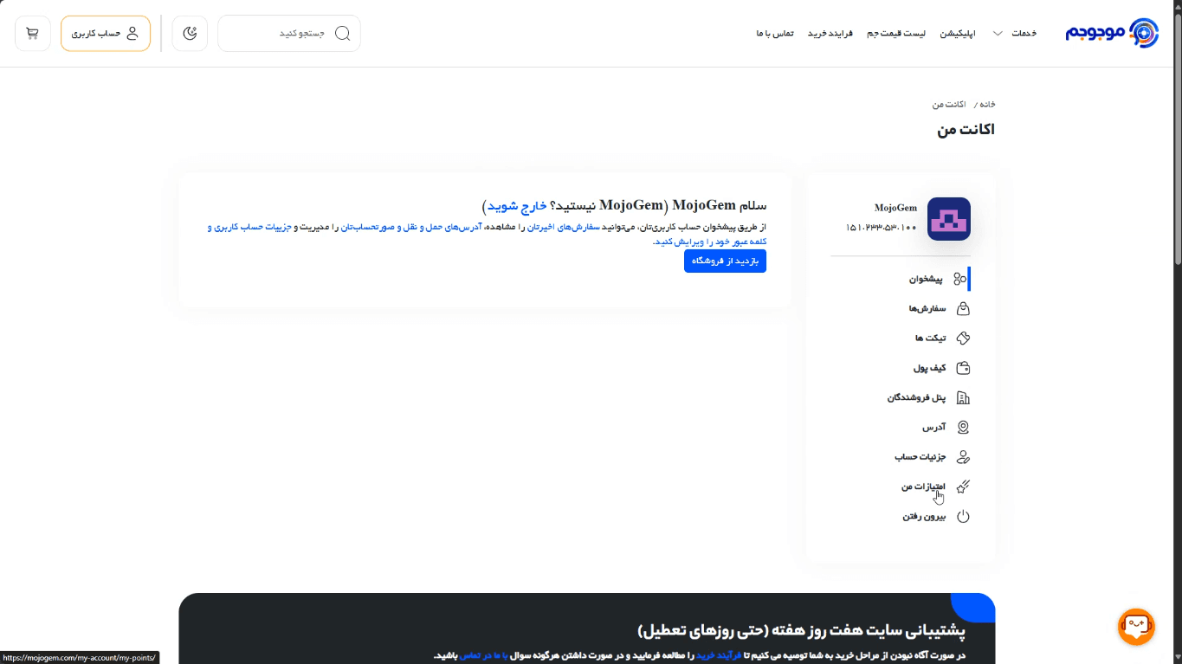This screenshot has height=664, width=1182.
Task: Click تماس با ما in the navbar
Action: [x=773, y=33]
